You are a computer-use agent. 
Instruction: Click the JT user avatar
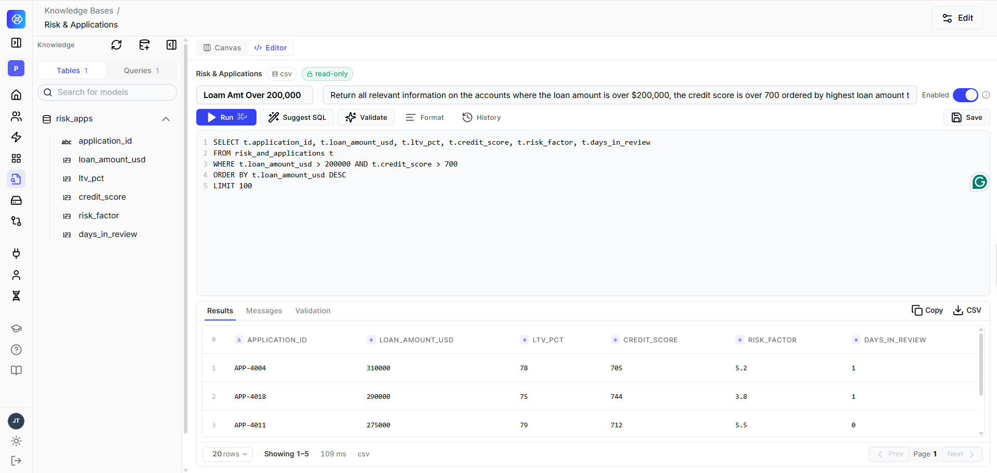point(16,421)
